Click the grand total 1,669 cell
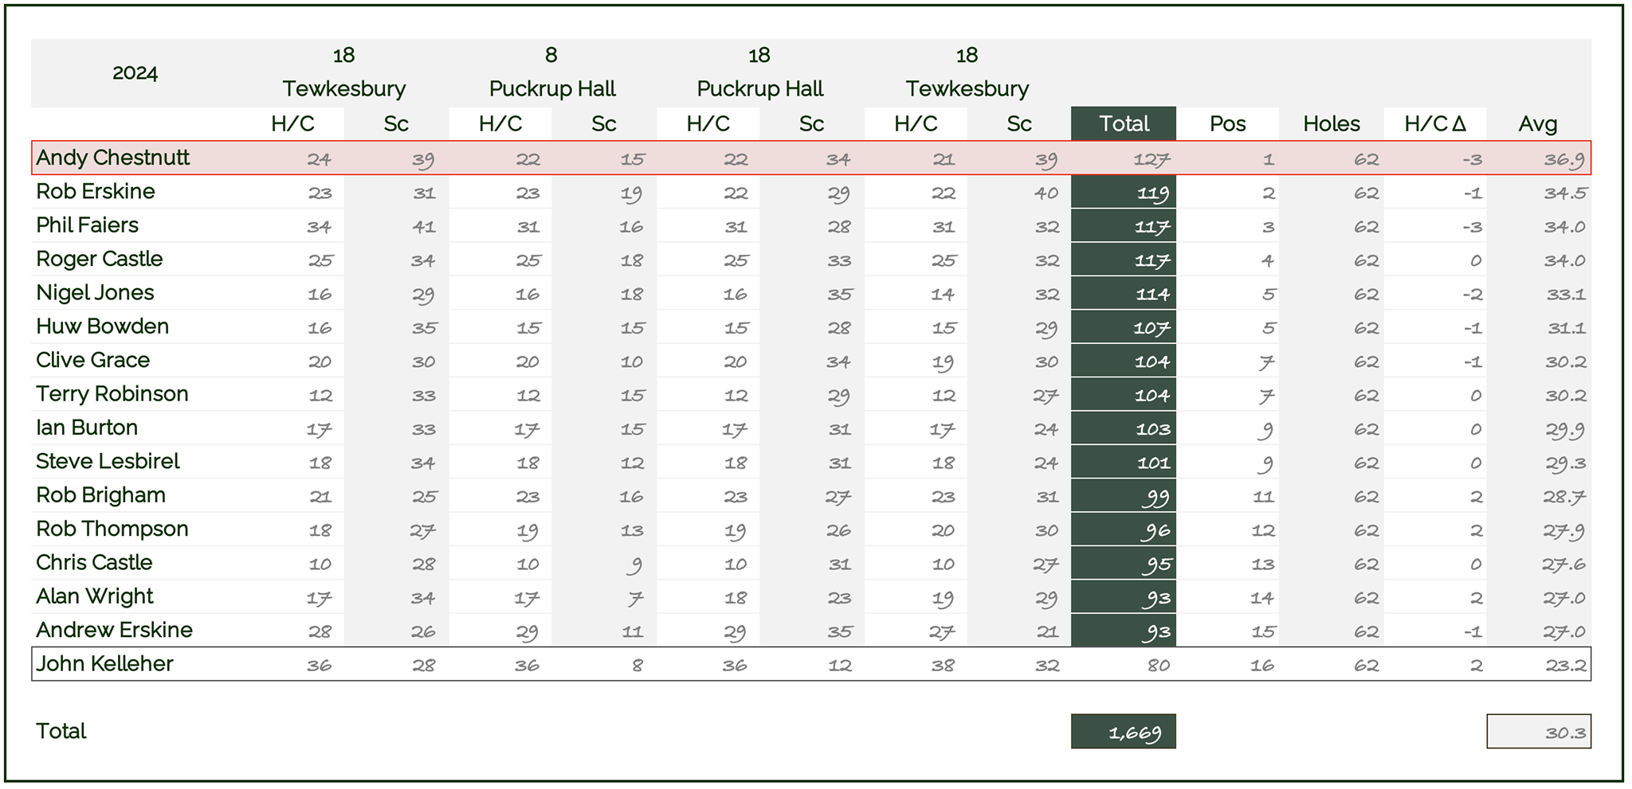Viewport: 1632px width, 789px height. pos(1123,731)
